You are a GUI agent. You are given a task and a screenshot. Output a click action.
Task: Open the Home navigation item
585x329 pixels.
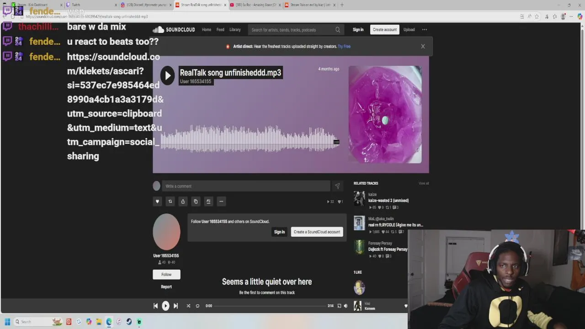207,30
